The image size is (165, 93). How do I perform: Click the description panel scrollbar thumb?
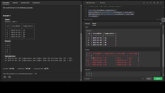(81, 52)
